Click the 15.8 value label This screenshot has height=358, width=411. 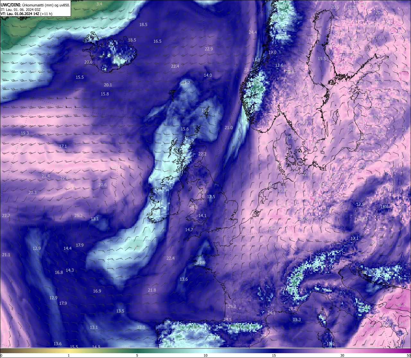105,94
